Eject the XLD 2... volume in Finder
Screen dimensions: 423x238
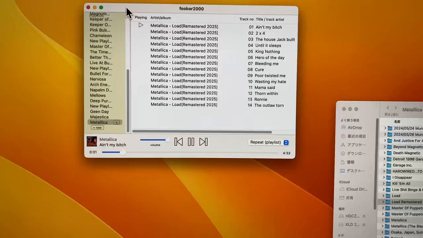pyautogui.click(x=364, y=225)
